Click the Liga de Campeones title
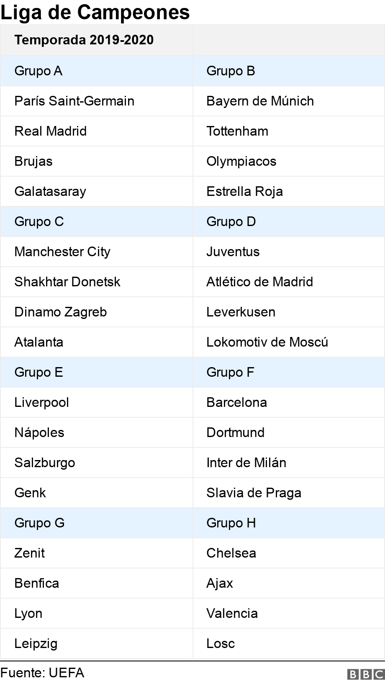This screenshot has height=684, width=385. [x=95, y=13]
